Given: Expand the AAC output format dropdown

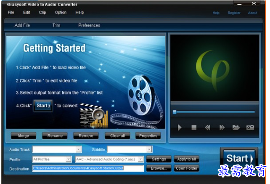Looking at the screenshot, I should point(141,159).
